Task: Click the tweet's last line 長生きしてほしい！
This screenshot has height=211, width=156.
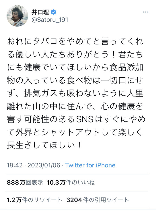Action: (45, 145)
